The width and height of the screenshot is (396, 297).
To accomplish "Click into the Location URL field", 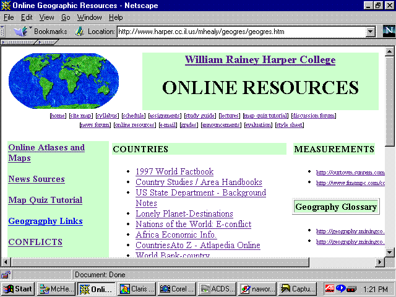I will pos(241,32).
